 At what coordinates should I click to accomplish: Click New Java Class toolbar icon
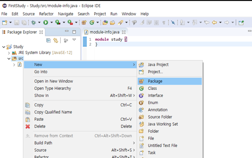click(92, 23)
